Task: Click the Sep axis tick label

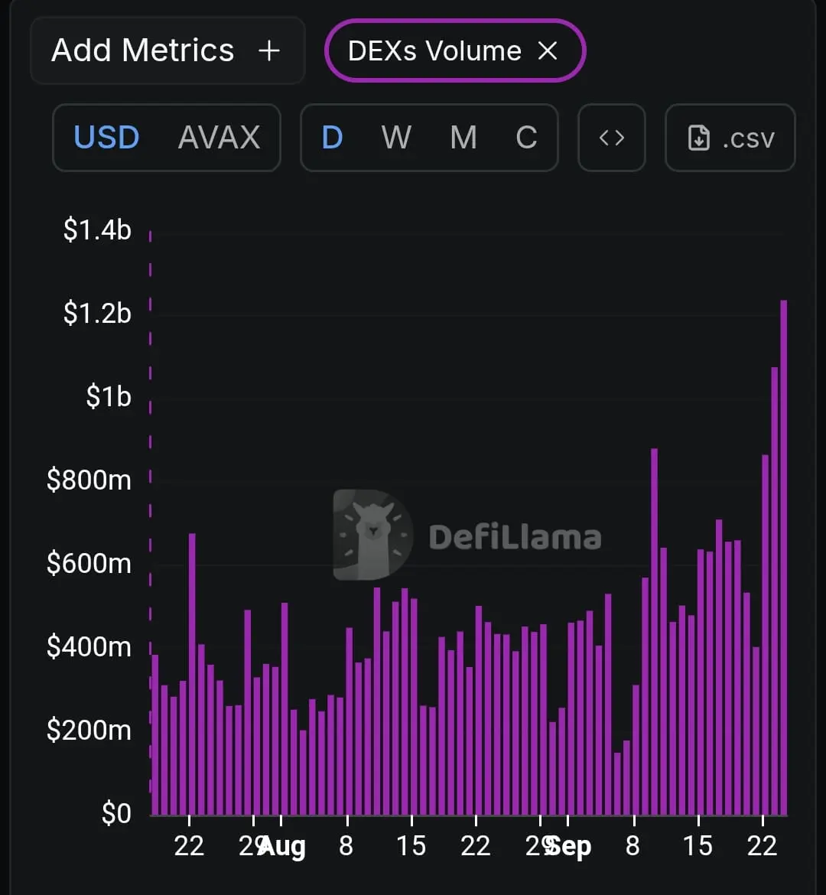Action: [568, 847]
